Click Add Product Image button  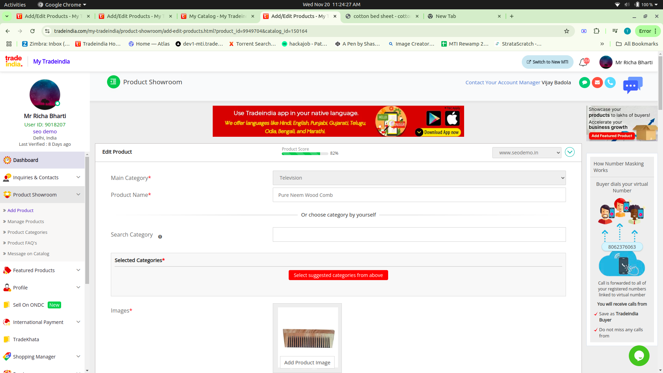[x=307, y=362]
